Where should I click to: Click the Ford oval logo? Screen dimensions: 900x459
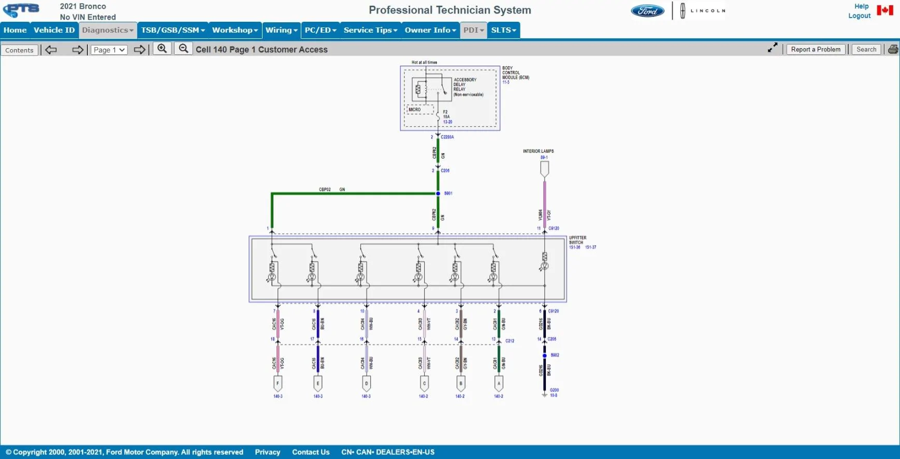tap(647, 10)
